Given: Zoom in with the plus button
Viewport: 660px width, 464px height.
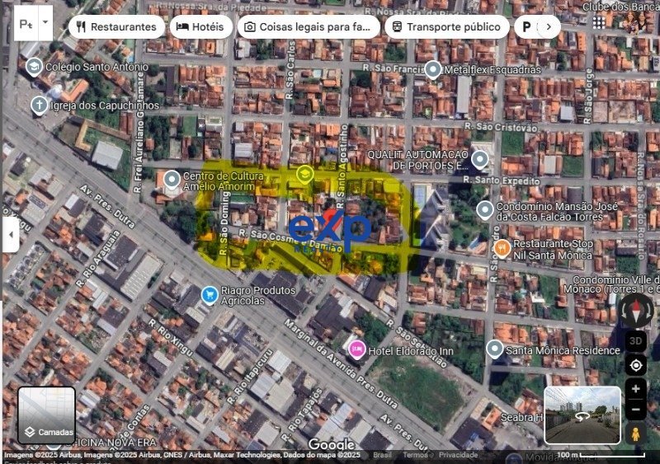Looking at the screenshot, I should click(x=636, y=389).
